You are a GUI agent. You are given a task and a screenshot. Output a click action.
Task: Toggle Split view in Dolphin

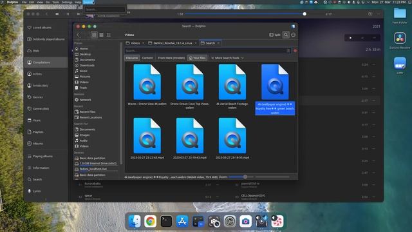(x=275, y=35)
